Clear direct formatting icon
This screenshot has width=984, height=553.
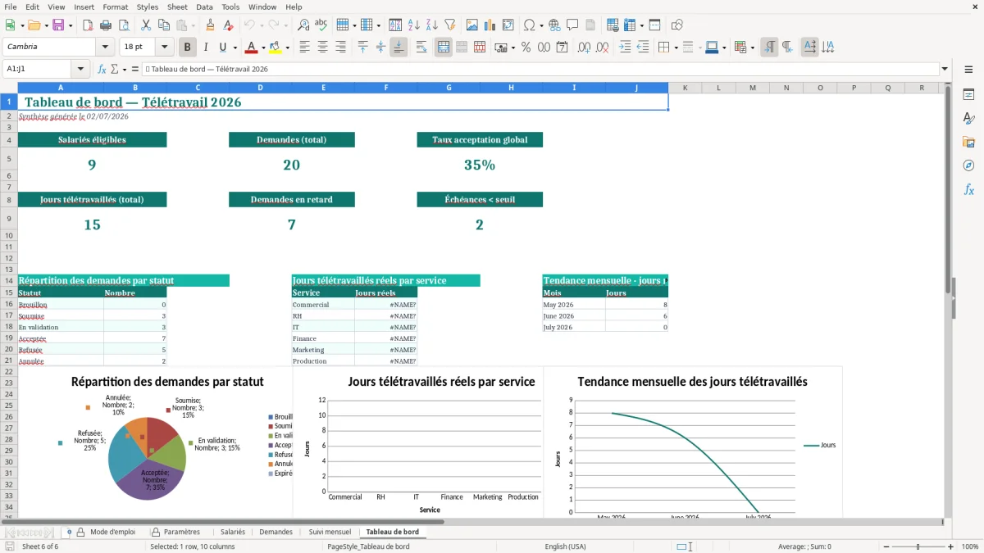point(228,25)
